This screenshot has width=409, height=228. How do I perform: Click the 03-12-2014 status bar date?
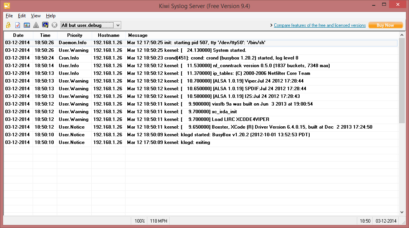[386, 221]
